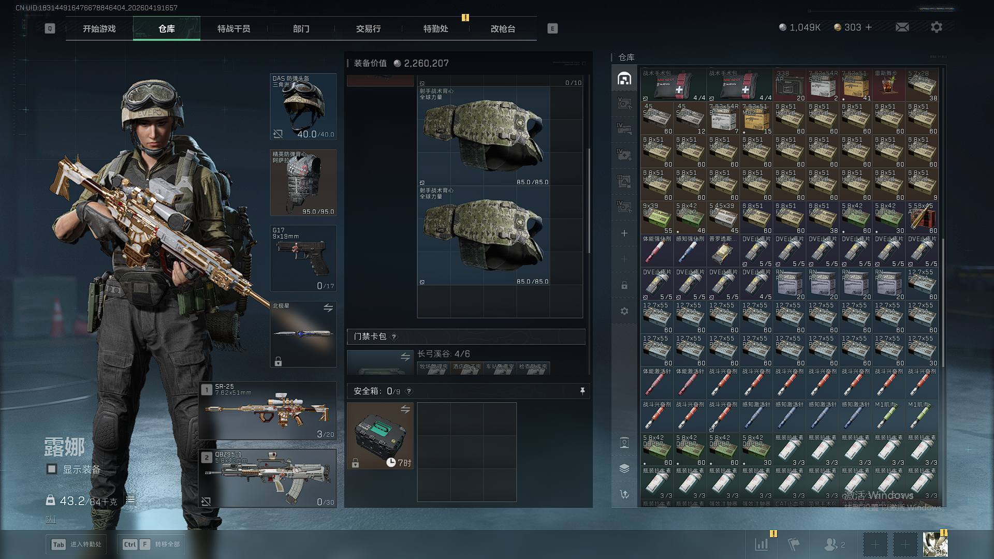Viewport: 994px width, 559px height.
Task: Open the 改枪台 tab
Action: point(503,28)
